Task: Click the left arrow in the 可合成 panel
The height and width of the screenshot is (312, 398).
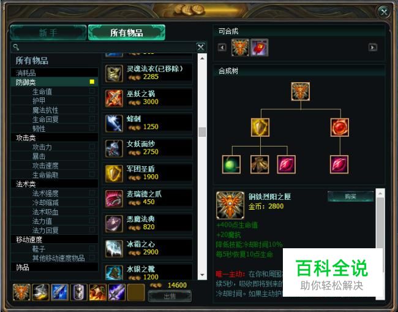Action: coord(222,47)
